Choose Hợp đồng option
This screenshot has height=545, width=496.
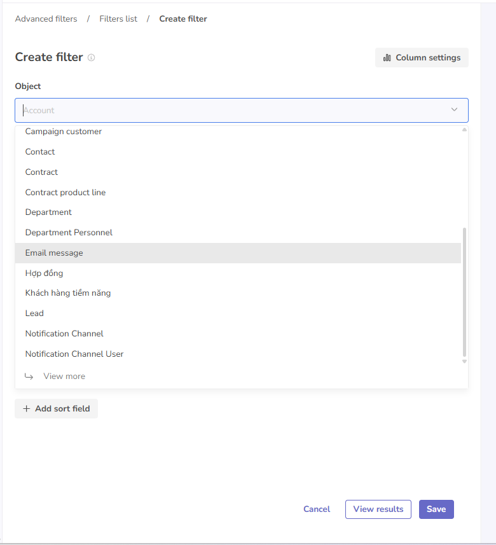pyautogui.click(x=238, y=273)
